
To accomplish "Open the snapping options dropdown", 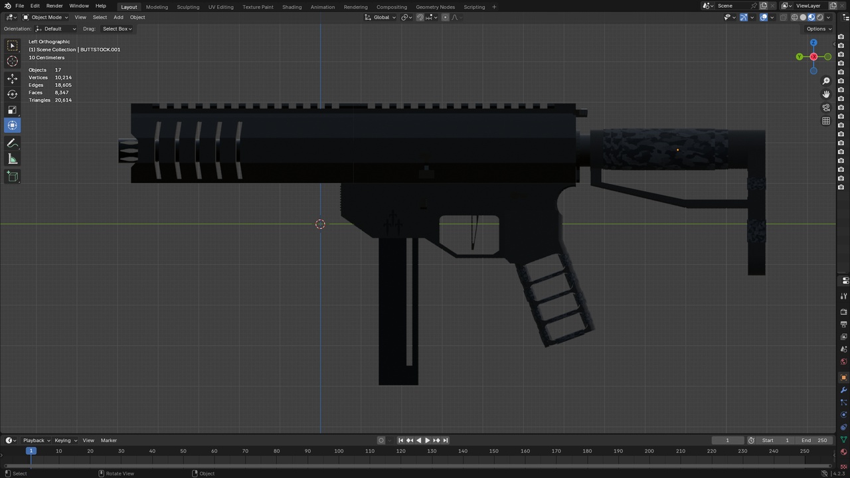I will click(x=431, y=17).
